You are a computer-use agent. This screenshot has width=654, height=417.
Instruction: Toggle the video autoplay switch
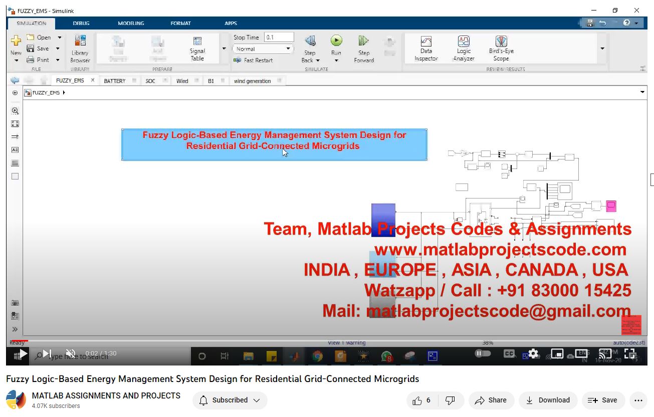click(483, 353)
